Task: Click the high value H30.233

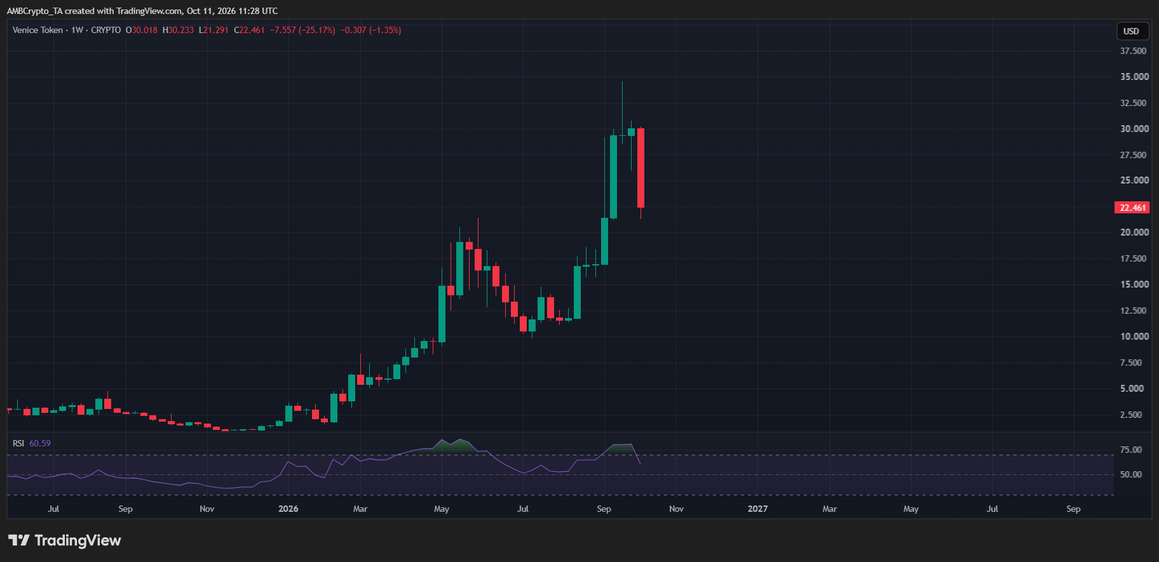Action: pyautogui.click(x=178, y=30)
